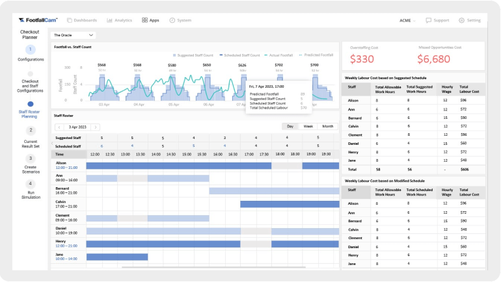
Task: Open the System menu
Action: [x=180, y=20]
